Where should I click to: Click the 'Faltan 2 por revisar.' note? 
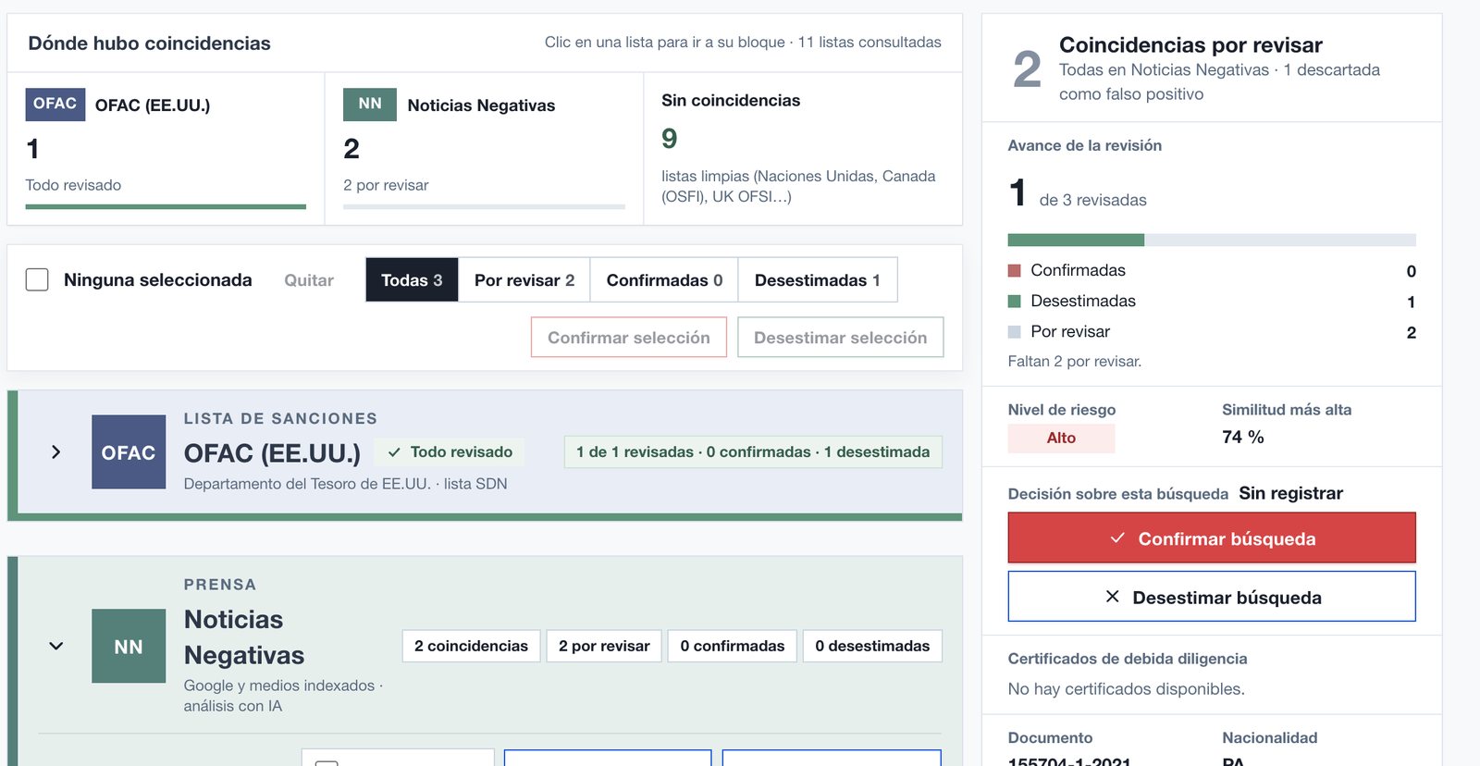pos(1075,362)
